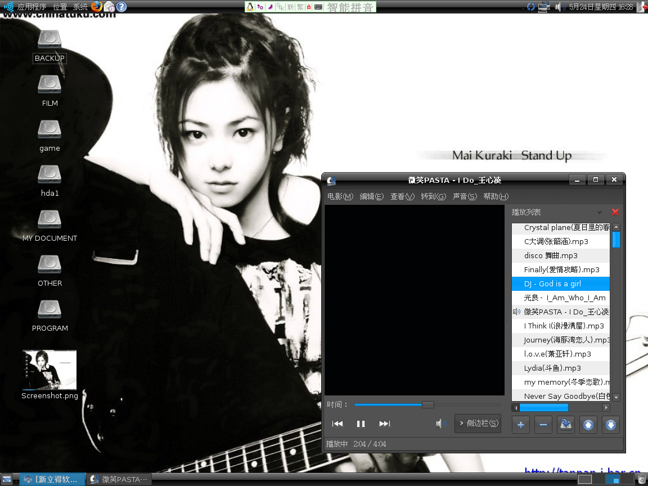Click the Totem window menu icon in the title bar
648x486 pixels.
tap(331, 180)
